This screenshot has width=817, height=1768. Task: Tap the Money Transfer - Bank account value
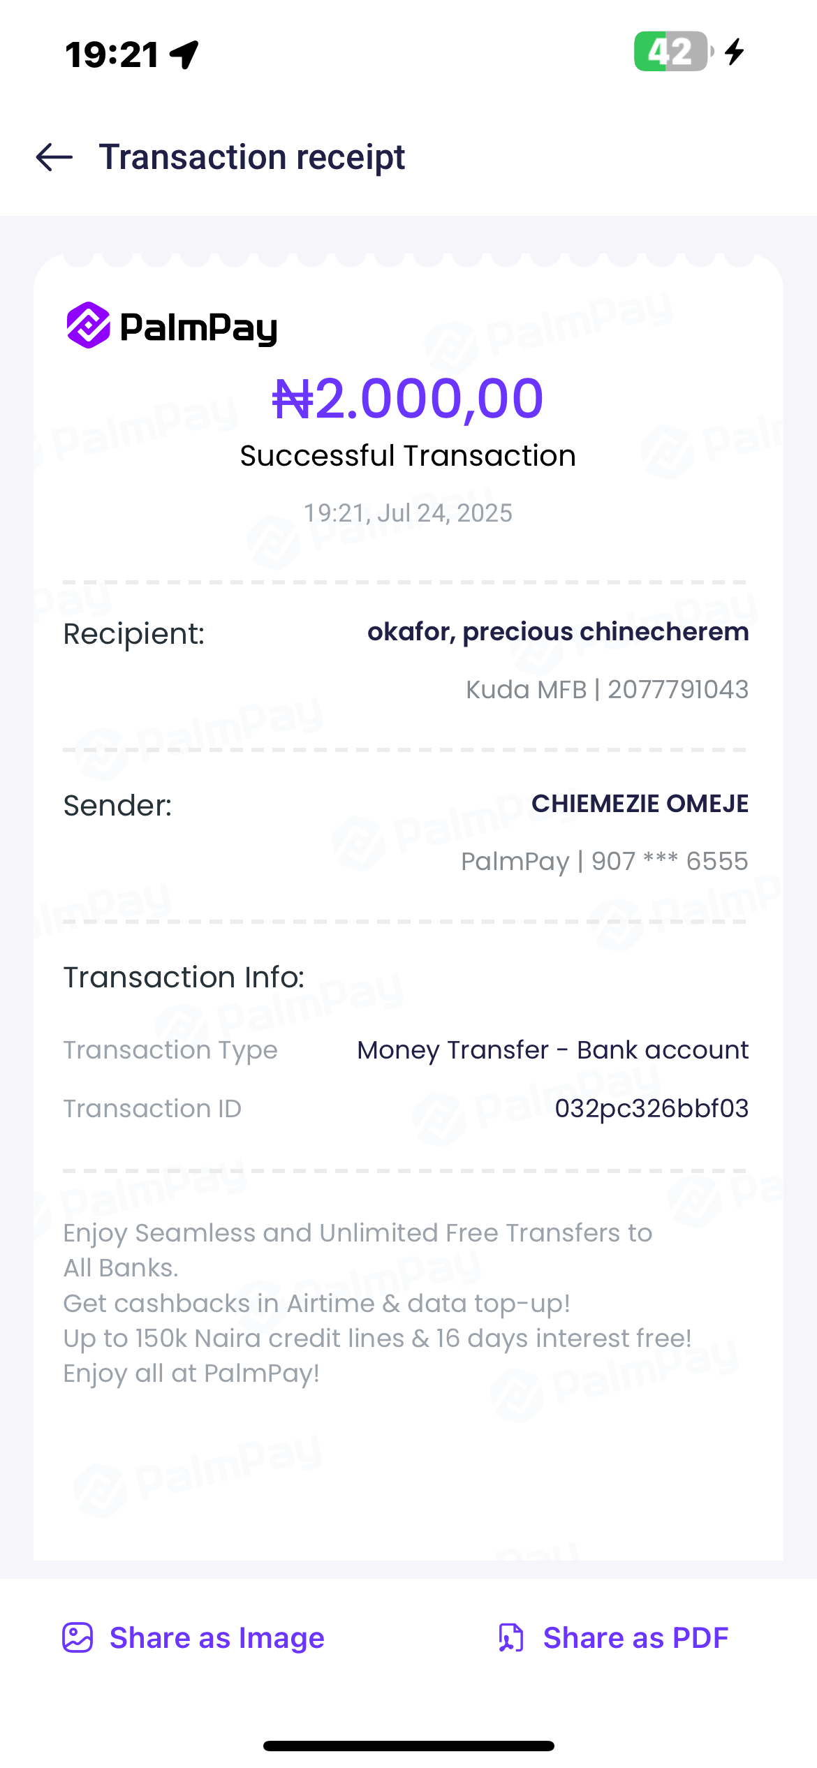552,1050
